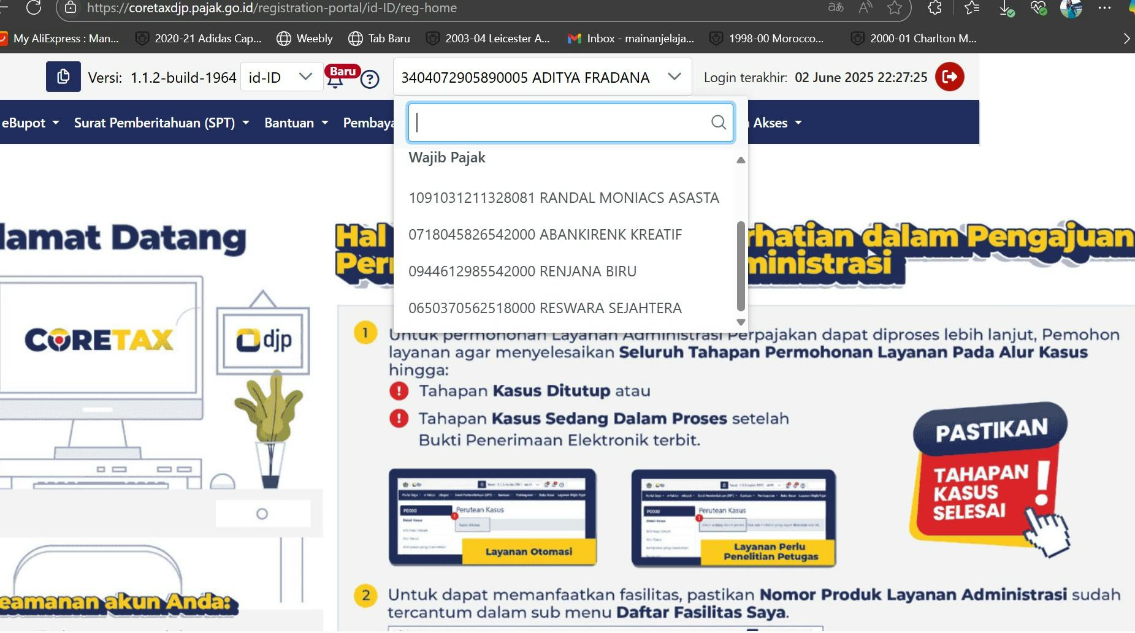Open the favorites list icon
1135x633 pixels.
(x=972, y=7)
